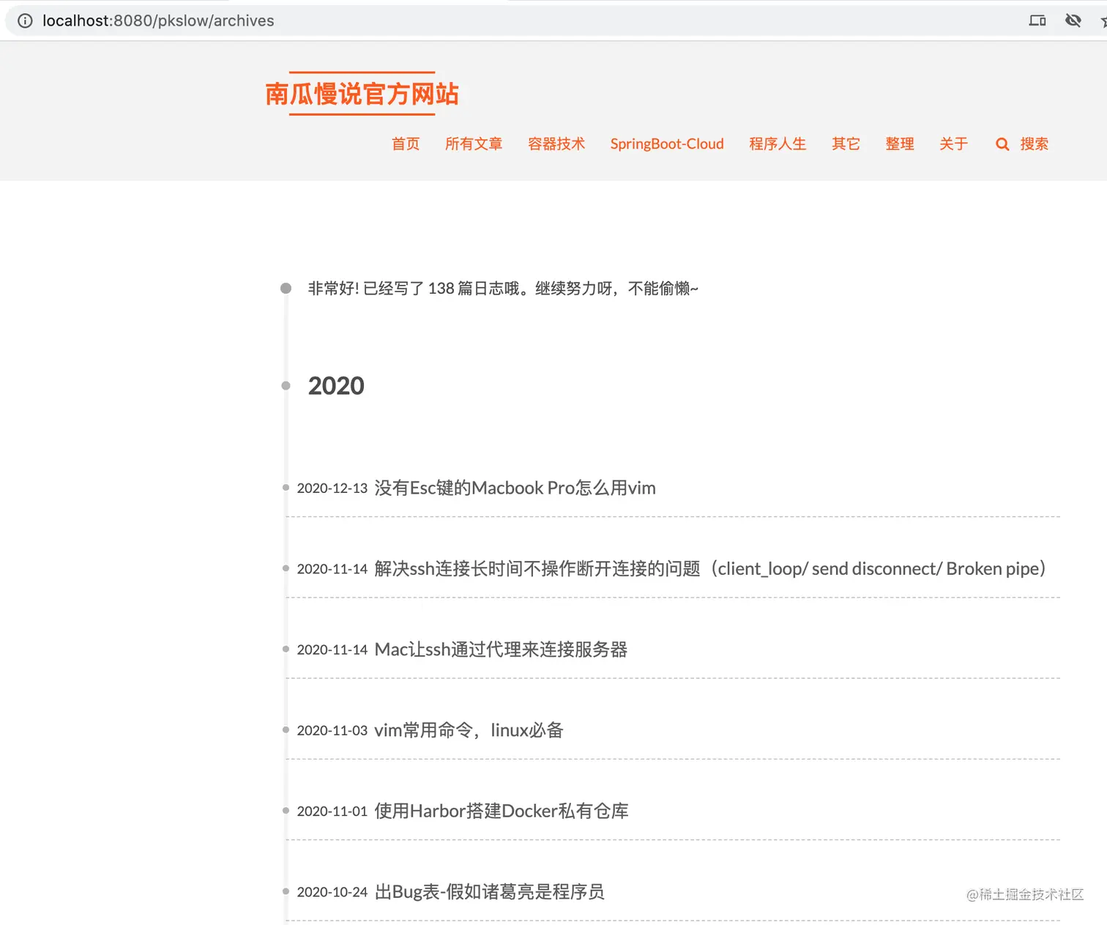Open the 南瓜慢说官方网站 site title
This screenshot has height=925, width=1107.
(362, 94)
